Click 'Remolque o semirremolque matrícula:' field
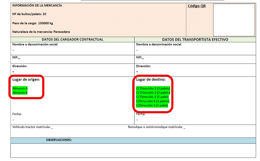This screenshot has width=260, height=161. point(156,127)
